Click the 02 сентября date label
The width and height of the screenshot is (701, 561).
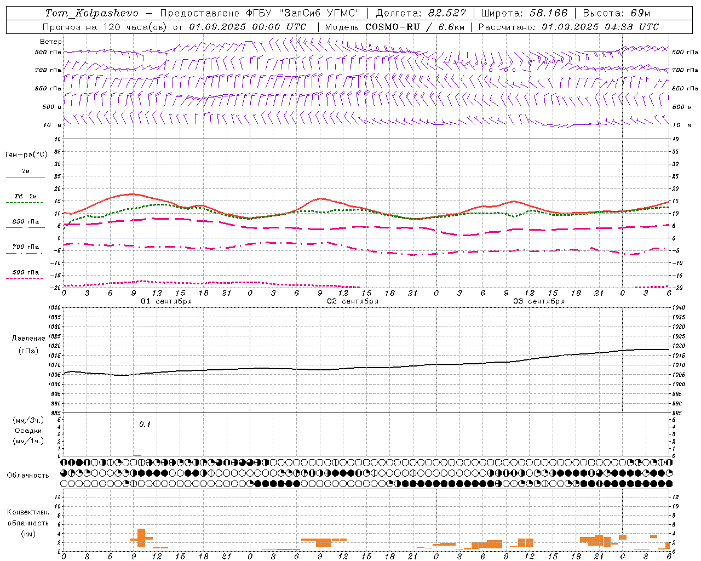click(353, 301)
